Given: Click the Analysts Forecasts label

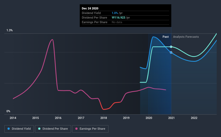Looking at the screenshot, I should pos(186,37).
